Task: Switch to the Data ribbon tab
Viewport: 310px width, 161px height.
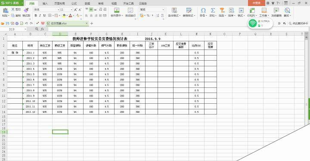Action: tap(87, 3)
